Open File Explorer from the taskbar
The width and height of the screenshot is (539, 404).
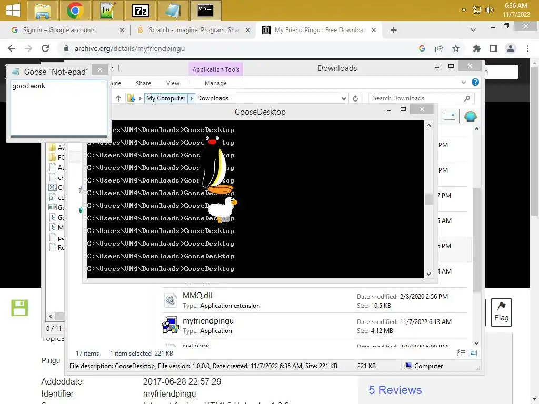pyautogui.click(x=42, y=11)
